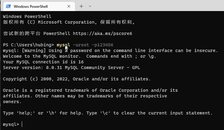Image resolution: width=224 pixels, height=130 pixels.
Task: Expand the new tab profile dropdown chevron
Action: pyautogui.click(x=90, y=6)
